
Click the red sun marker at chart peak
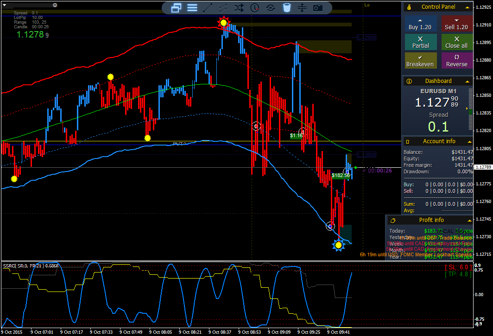[x=223, y=22]
